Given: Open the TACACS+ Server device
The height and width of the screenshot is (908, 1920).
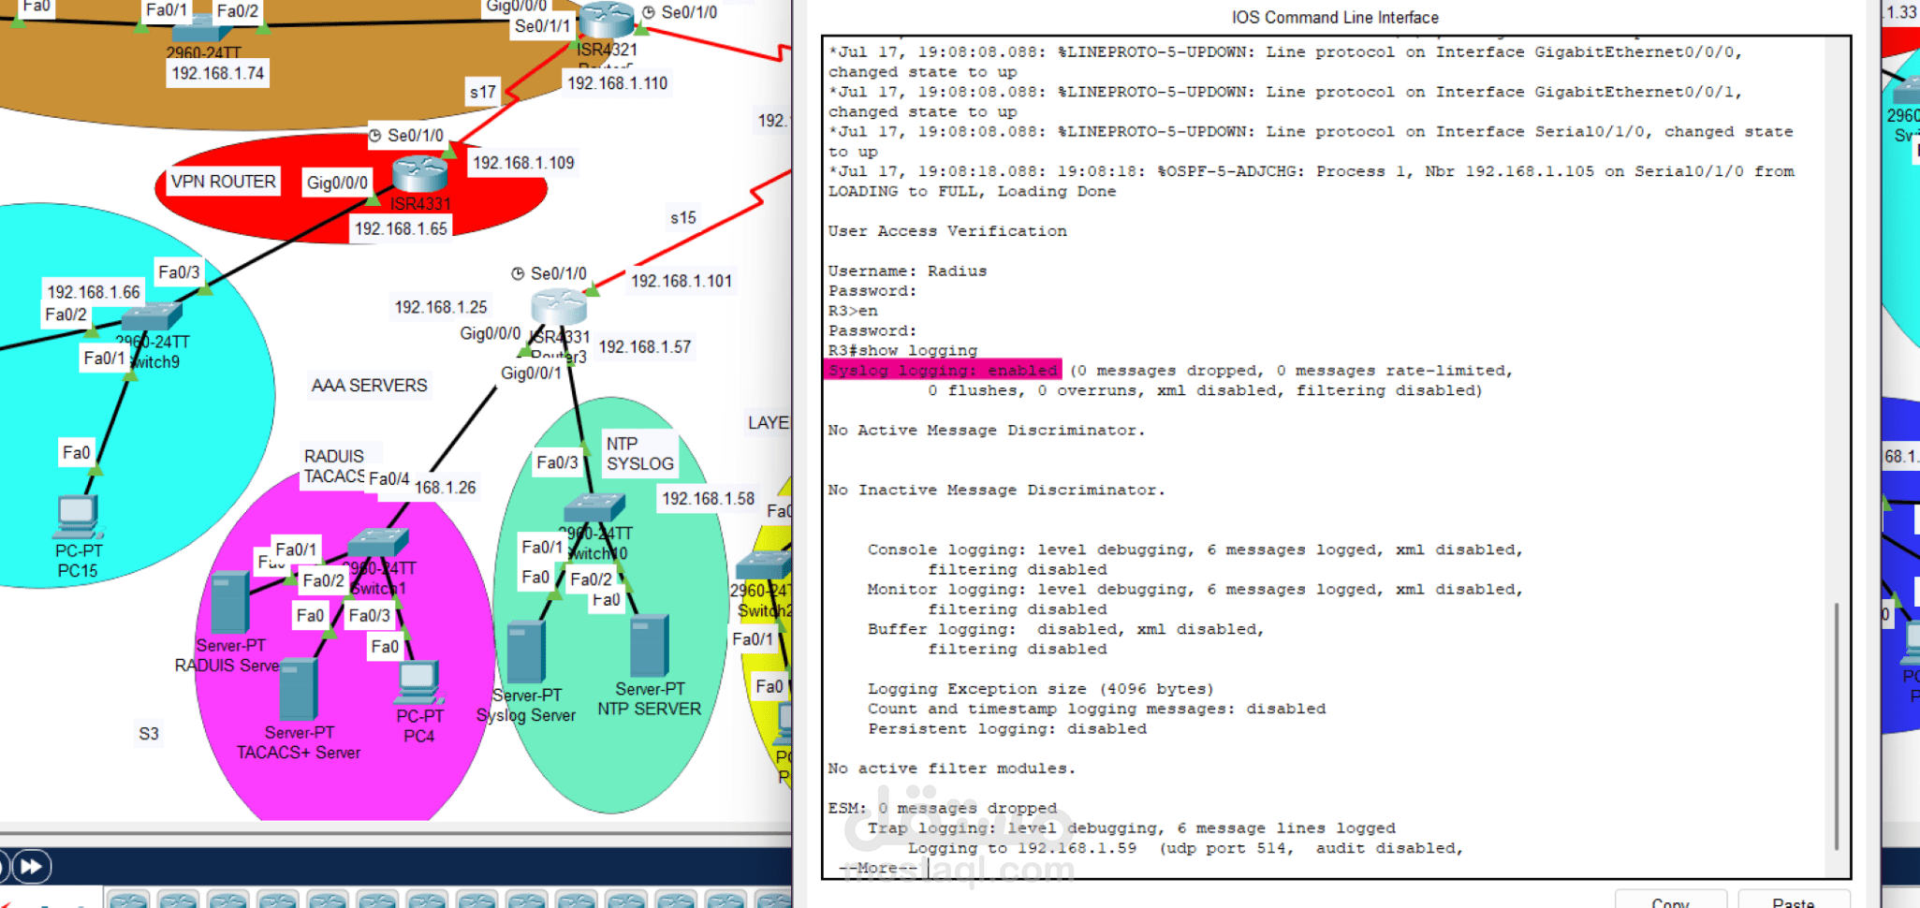Looking at the screenshot, I should (x=298, y=690).
